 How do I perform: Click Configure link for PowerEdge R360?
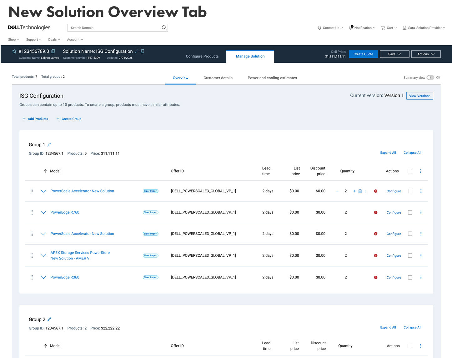[394, 277]
